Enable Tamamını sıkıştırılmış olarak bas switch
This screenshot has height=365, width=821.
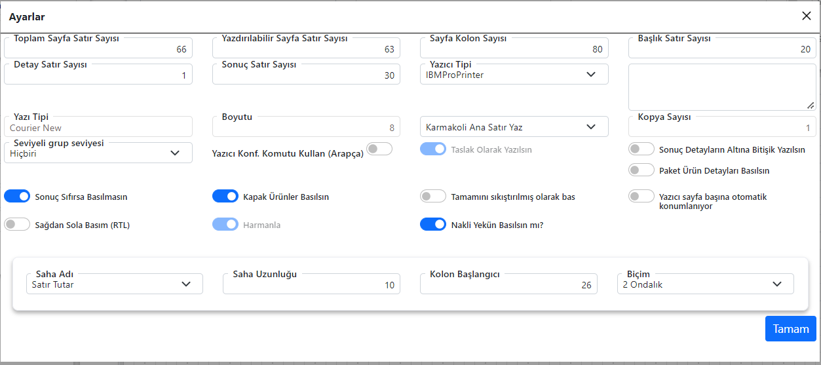tap(433, 196)
